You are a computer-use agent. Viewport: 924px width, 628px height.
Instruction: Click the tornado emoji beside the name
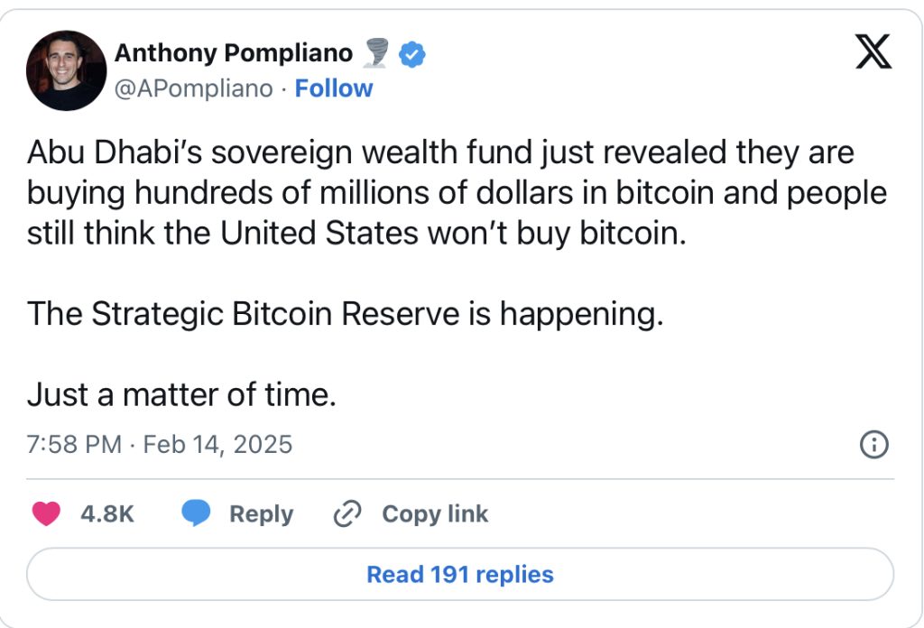(374, 54)
